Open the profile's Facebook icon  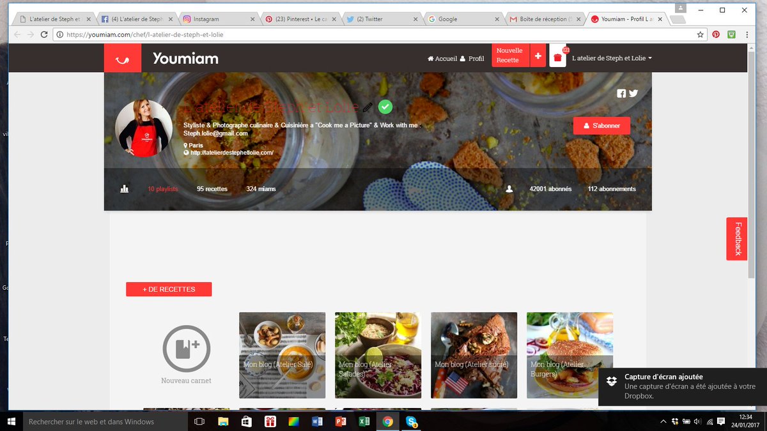(x=621, y=93)
